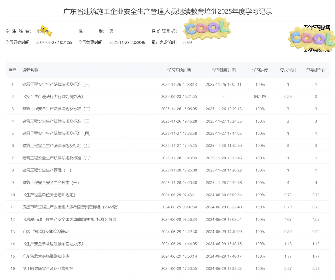Click the 学习结束时间 column header

[224, 70]
